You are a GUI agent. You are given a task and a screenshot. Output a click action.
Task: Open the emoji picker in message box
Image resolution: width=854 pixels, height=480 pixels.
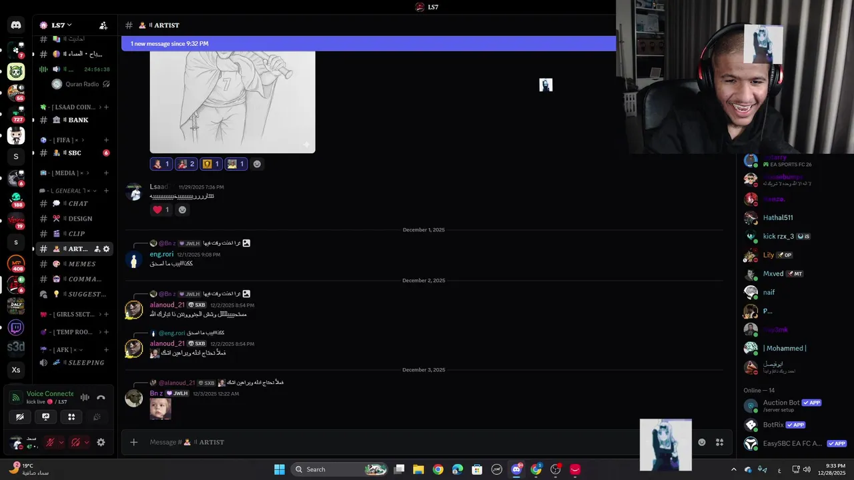pos(702,442)
